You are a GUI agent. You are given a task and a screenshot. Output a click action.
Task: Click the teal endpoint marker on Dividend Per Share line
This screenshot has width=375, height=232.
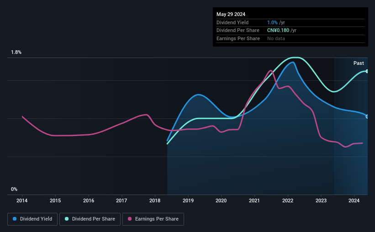tap(367, 71)
